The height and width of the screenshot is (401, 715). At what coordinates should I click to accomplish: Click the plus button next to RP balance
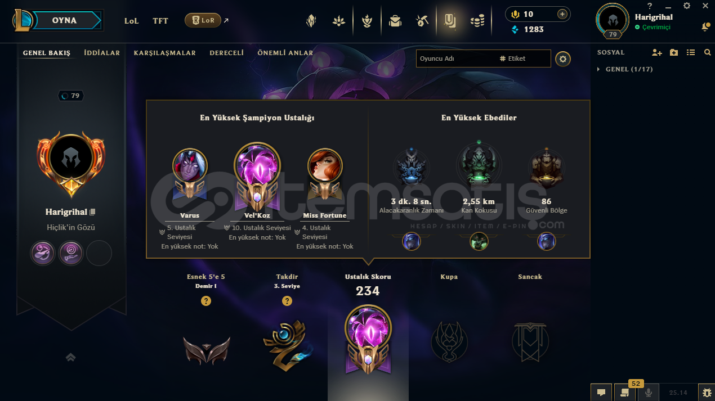click(562, 14)
